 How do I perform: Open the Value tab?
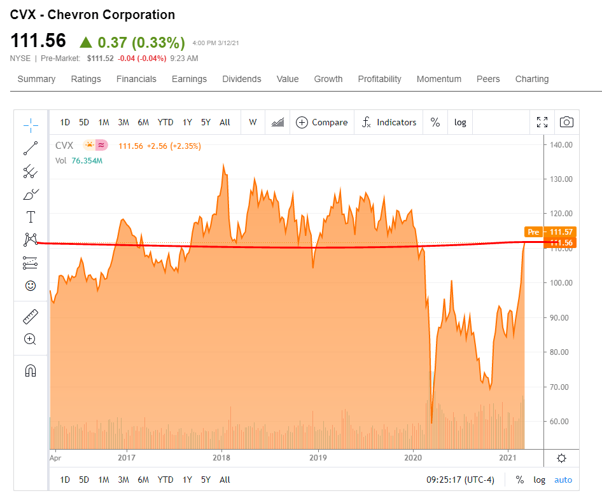tap(288, 79)
